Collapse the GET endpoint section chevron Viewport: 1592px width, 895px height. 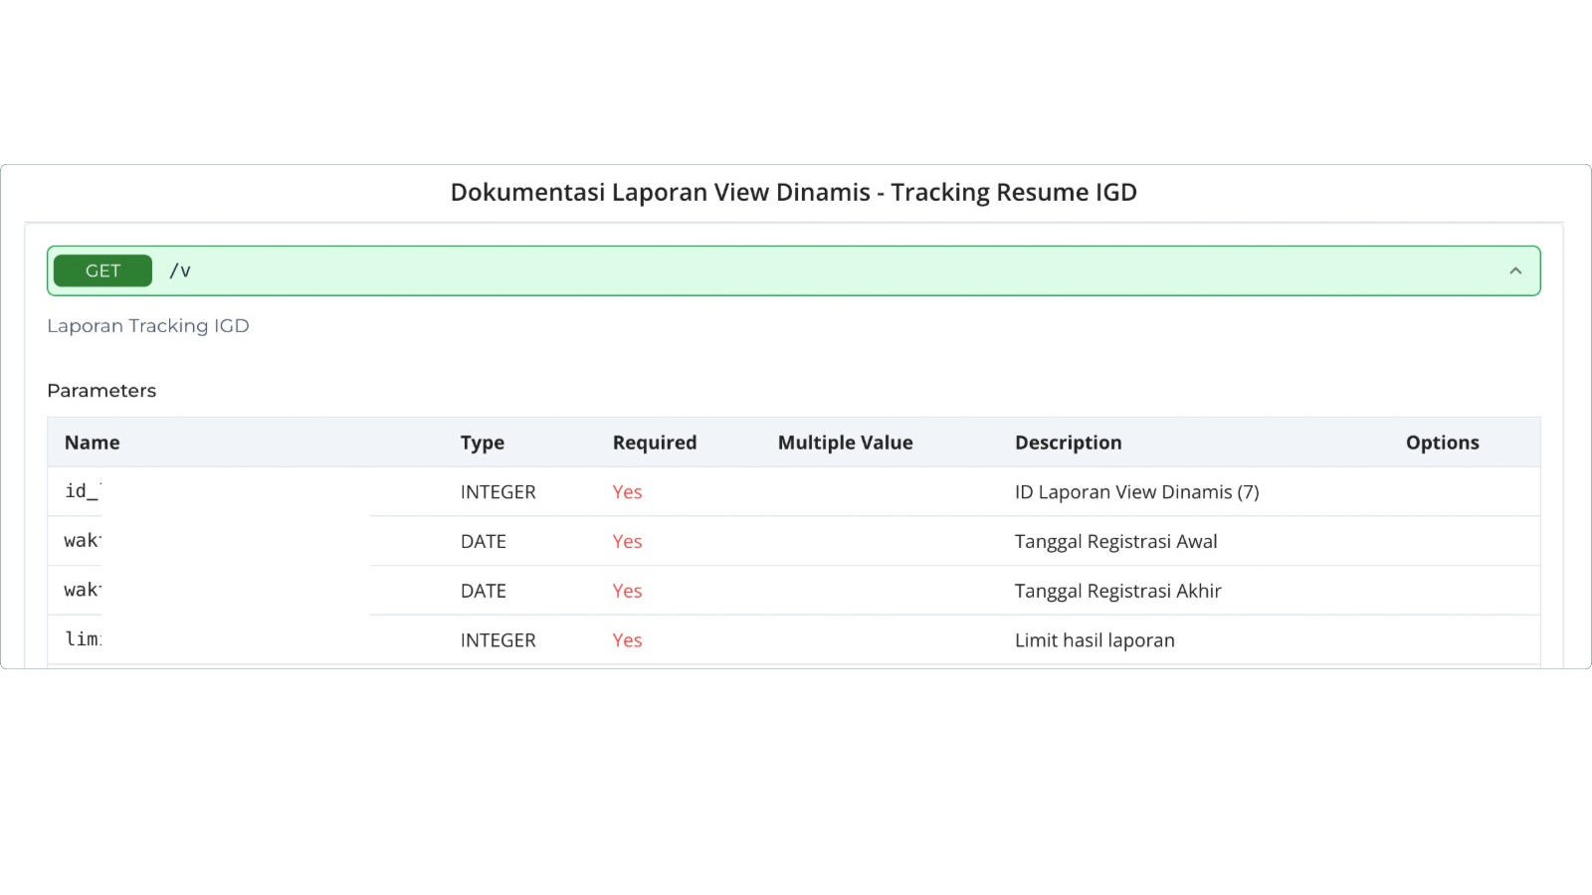1515,270
